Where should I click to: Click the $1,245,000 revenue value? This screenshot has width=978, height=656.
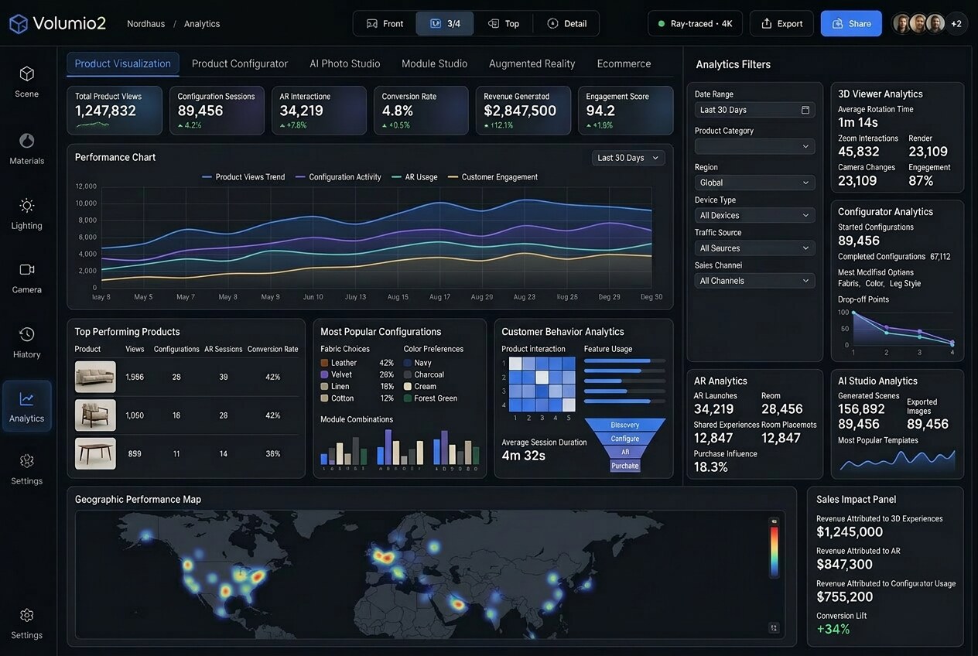[850, 532]
